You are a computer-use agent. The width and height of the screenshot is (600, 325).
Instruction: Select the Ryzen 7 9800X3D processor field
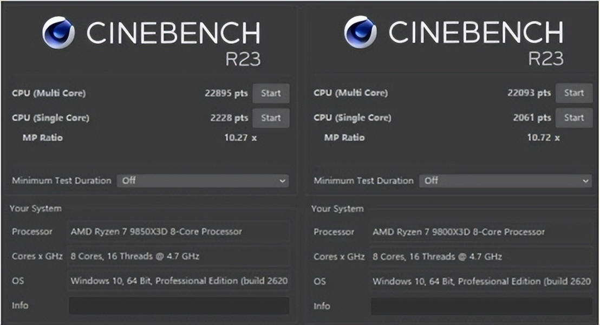click(x=481, y=232)
